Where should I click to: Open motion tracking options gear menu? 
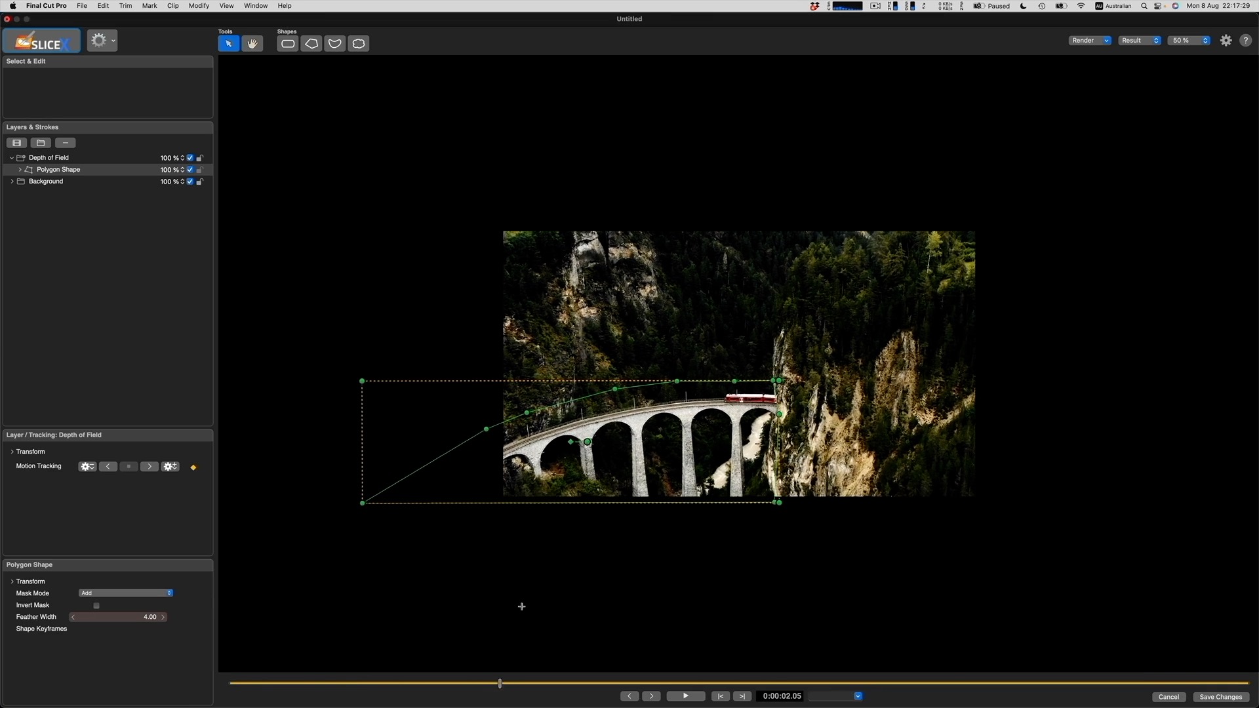[87, 467]
